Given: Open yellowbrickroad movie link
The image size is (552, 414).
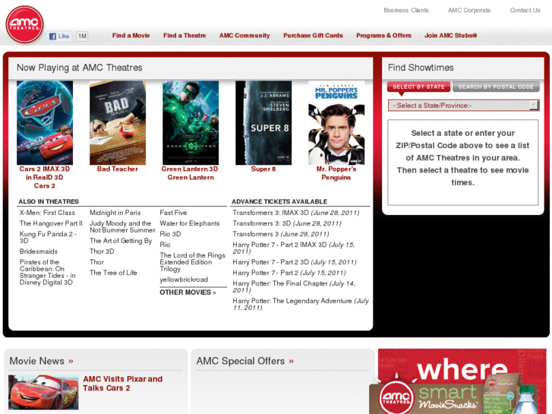Looking at the screenshot, I should [184, 280].
